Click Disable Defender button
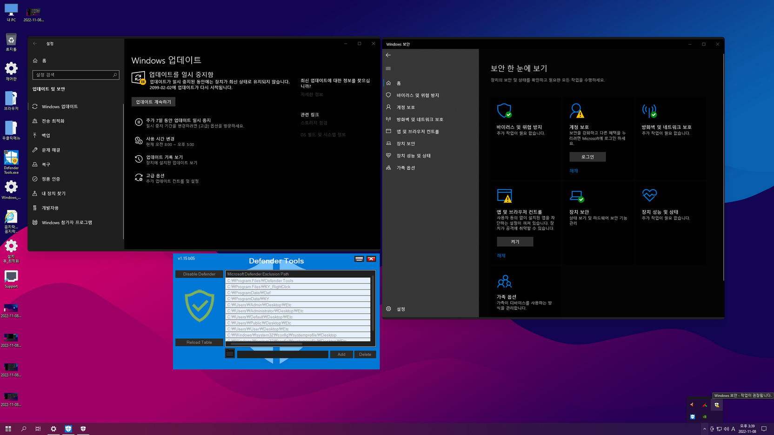Image resolution: width=774 pixels, height=435 pixels. [x=199, y=274]
